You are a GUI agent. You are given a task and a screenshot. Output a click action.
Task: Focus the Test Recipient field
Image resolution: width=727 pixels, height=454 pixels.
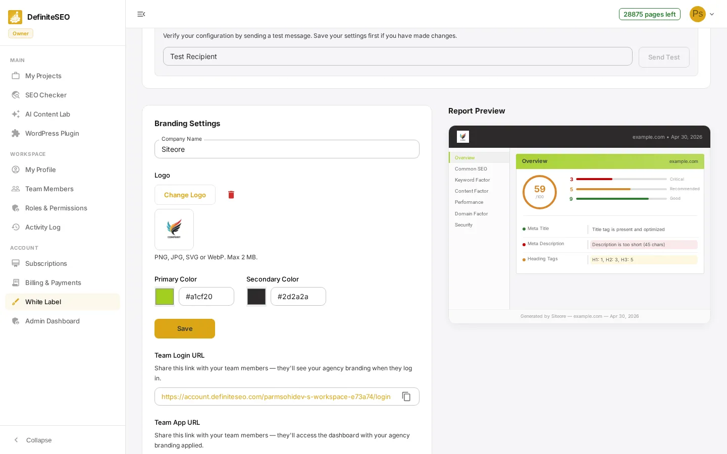point(398,56)
